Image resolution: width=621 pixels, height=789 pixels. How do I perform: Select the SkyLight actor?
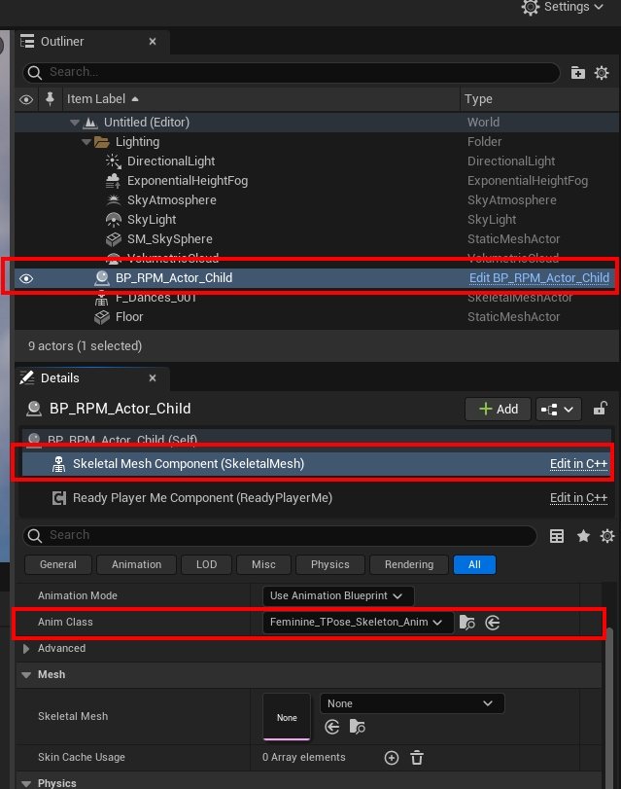152,220
